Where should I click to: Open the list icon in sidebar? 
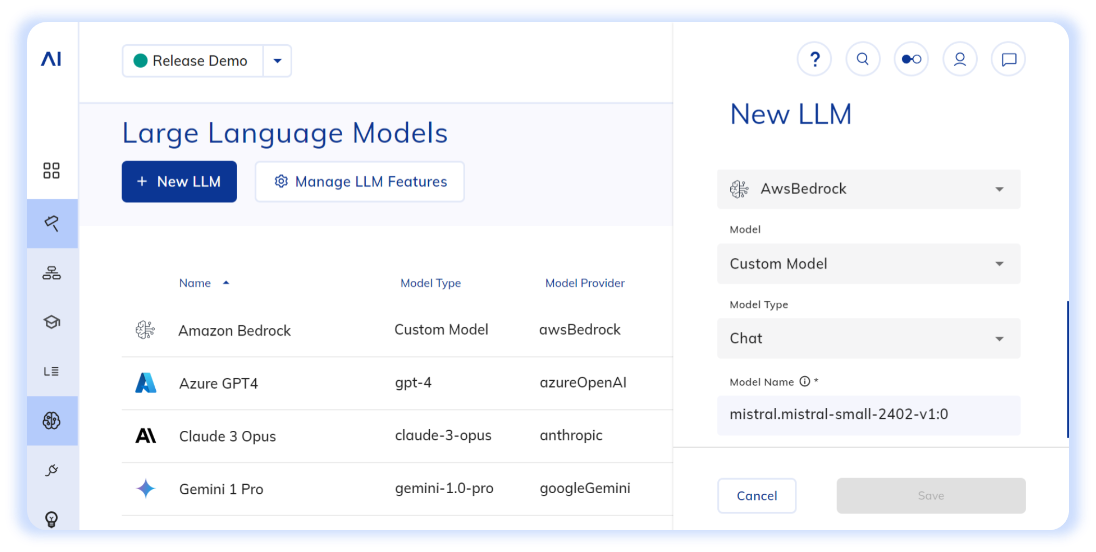pyautogui.click(x=51, y=371)
